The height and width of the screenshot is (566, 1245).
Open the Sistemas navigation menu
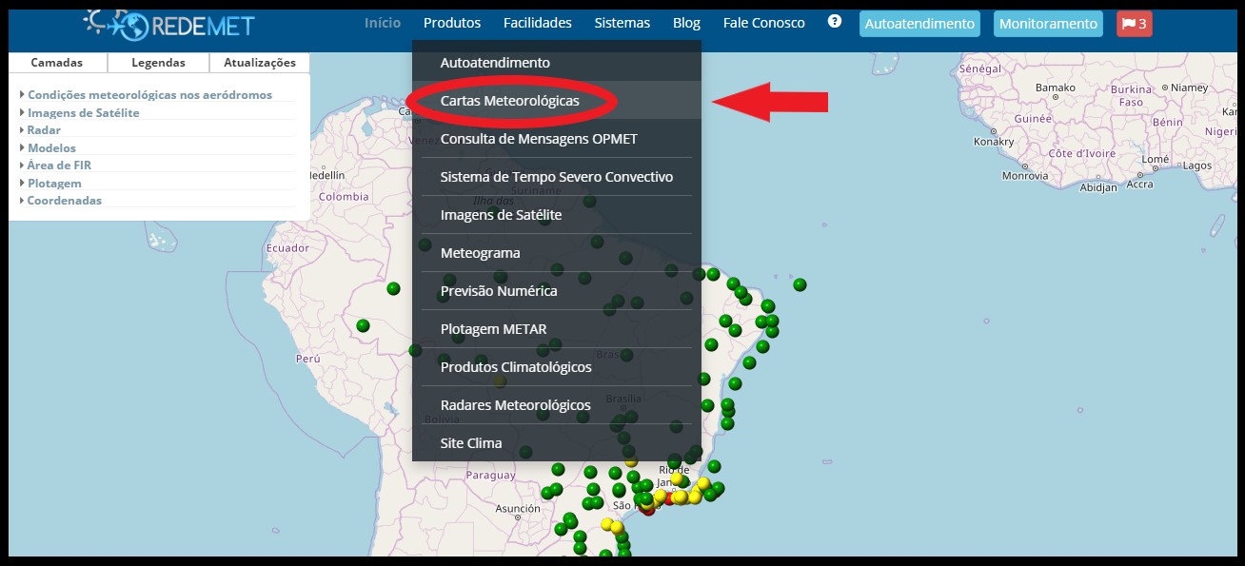click(622, 23)
